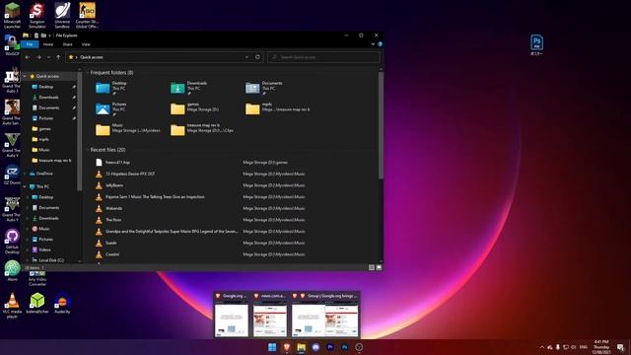
Task: Open Minecraft Launcher desktop shortcut
Action: tap(12, 15)
